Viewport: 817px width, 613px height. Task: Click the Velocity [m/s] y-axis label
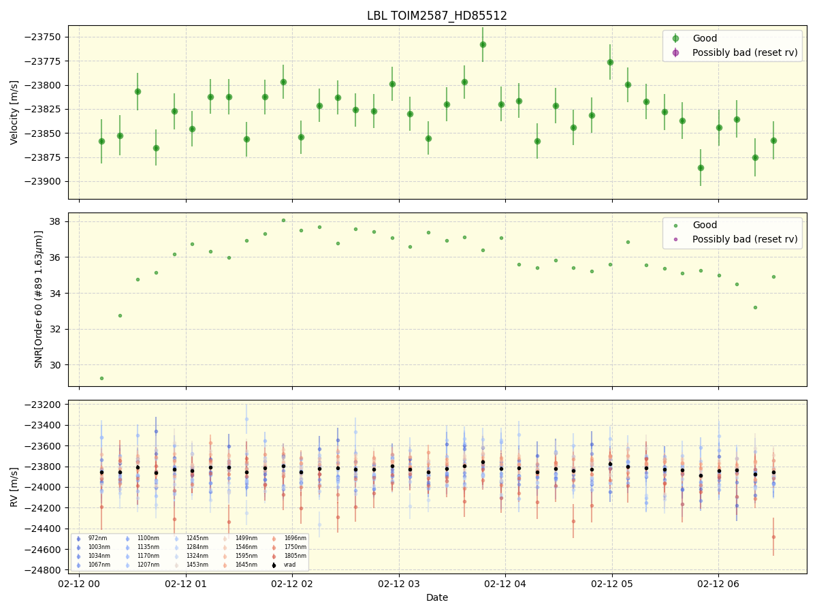[14, 112]
